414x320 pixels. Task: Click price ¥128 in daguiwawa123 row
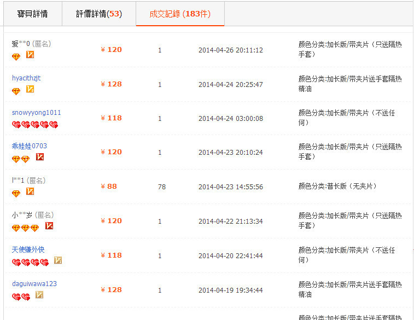click(111, 289)
